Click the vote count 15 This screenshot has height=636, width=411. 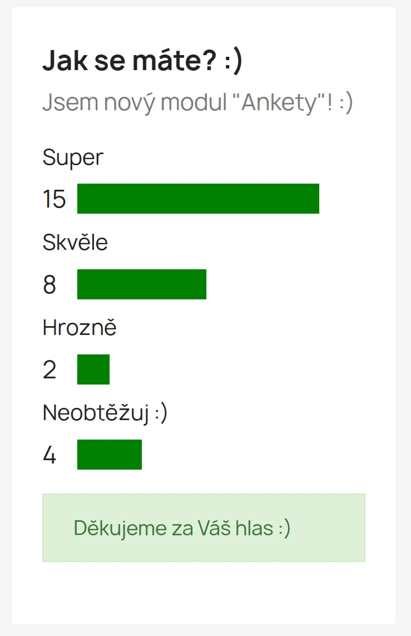point(54,199)
